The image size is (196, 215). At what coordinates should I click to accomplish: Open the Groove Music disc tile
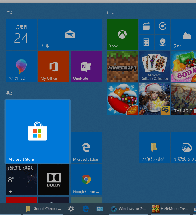pyautogui.click(x=163, y=26)
